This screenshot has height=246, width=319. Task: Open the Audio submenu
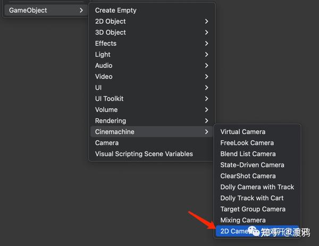click(104, 65)
